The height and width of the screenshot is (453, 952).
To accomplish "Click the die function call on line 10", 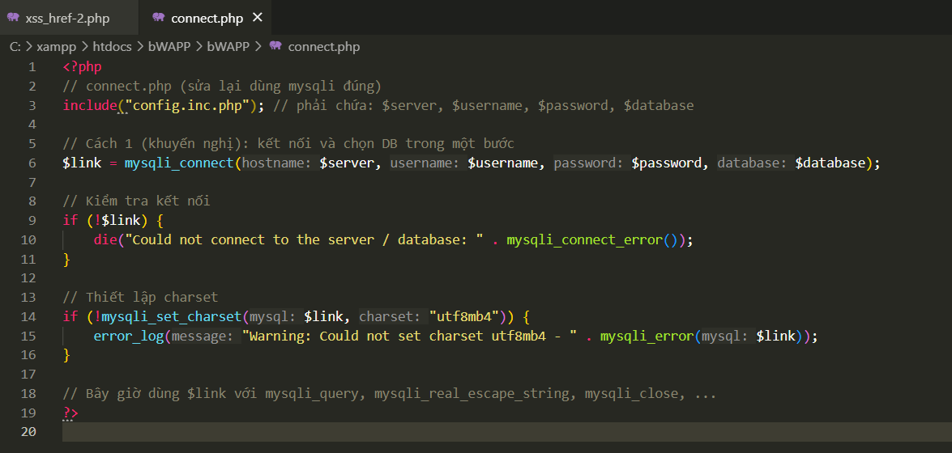I will 104,239.
